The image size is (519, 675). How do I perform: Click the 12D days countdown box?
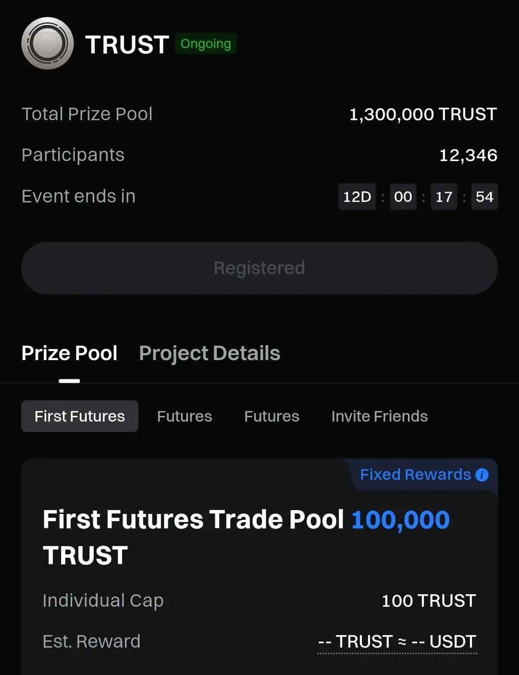click(x=357, y=197)
